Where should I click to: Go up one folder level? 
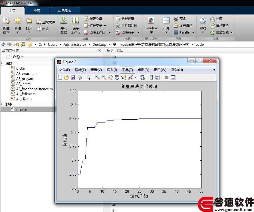point(16,44)
